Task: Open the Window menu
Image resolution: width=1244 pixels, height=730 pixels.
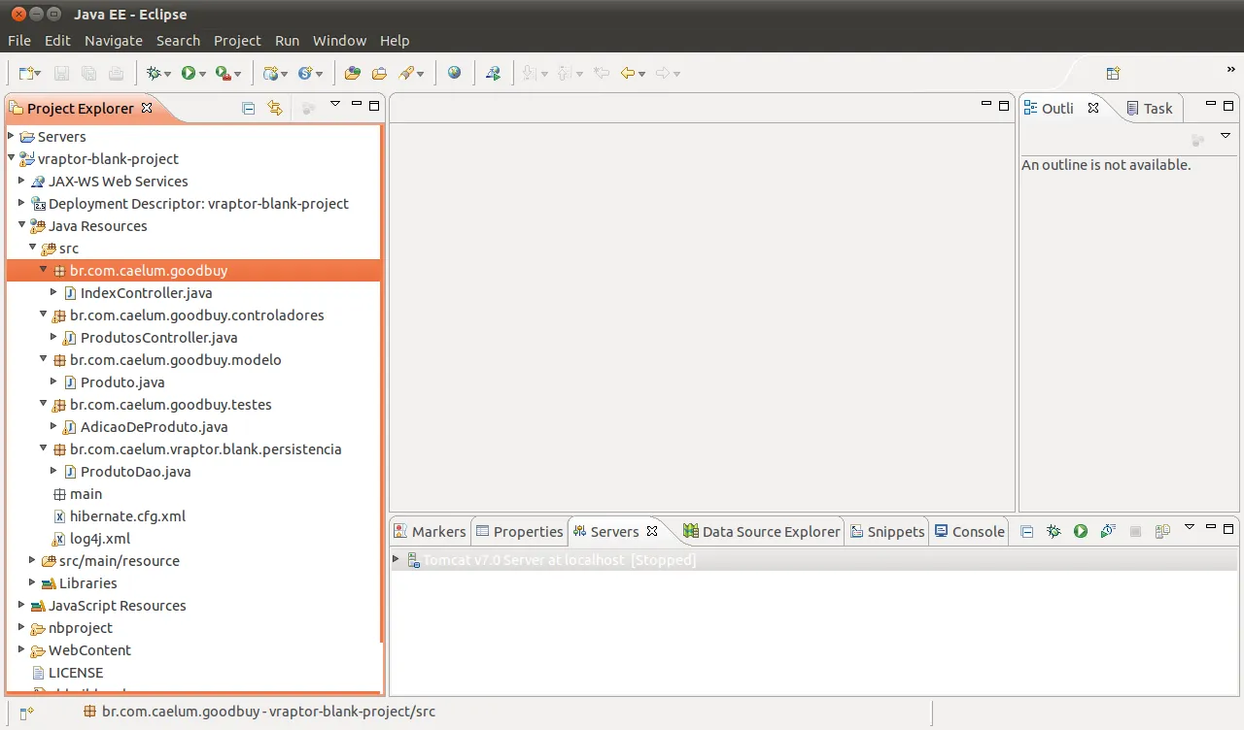Action: (339, 41)
